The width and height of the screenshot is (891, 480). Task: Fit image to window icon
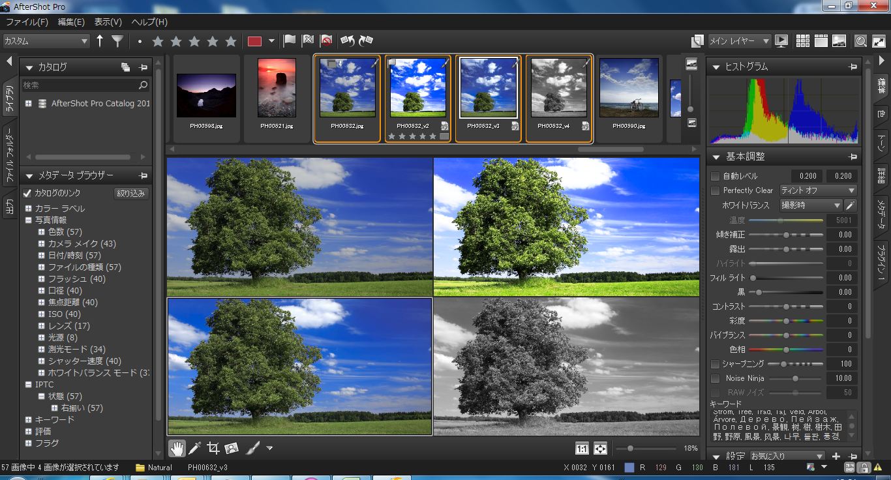(x=600, y=449)
